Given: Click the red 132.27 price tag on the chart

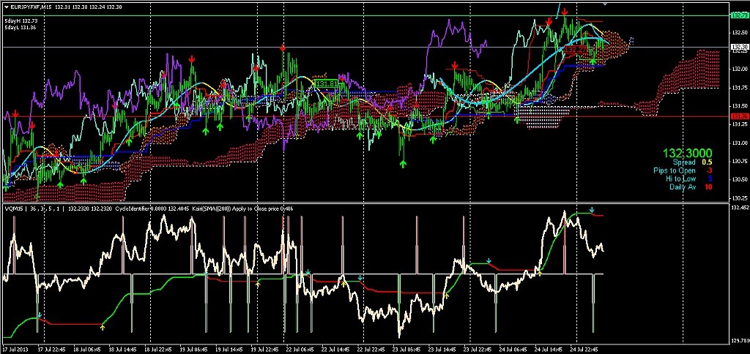Looking at the screenshot, I should 576,49.
